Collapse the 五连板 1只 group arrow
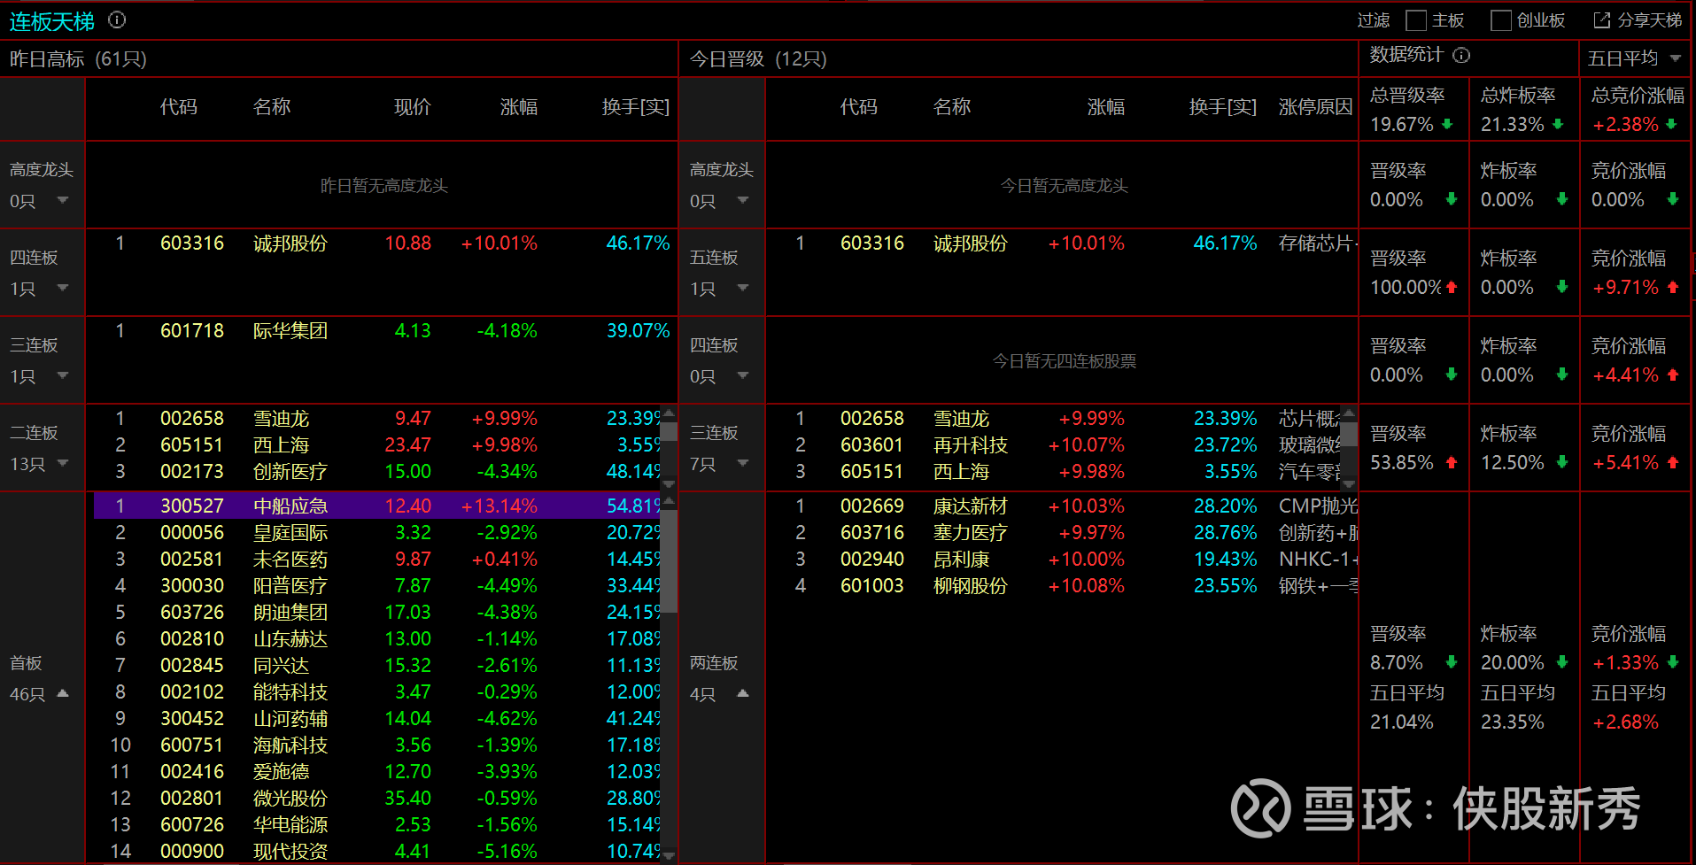The image size is (1696, 865). coord(743,288)
